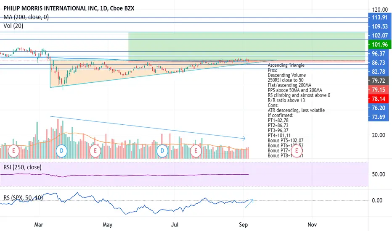The width and height of the screenshot is (392, 231).
Task: Click the 96.37 price level label
Action: point(379,53)
